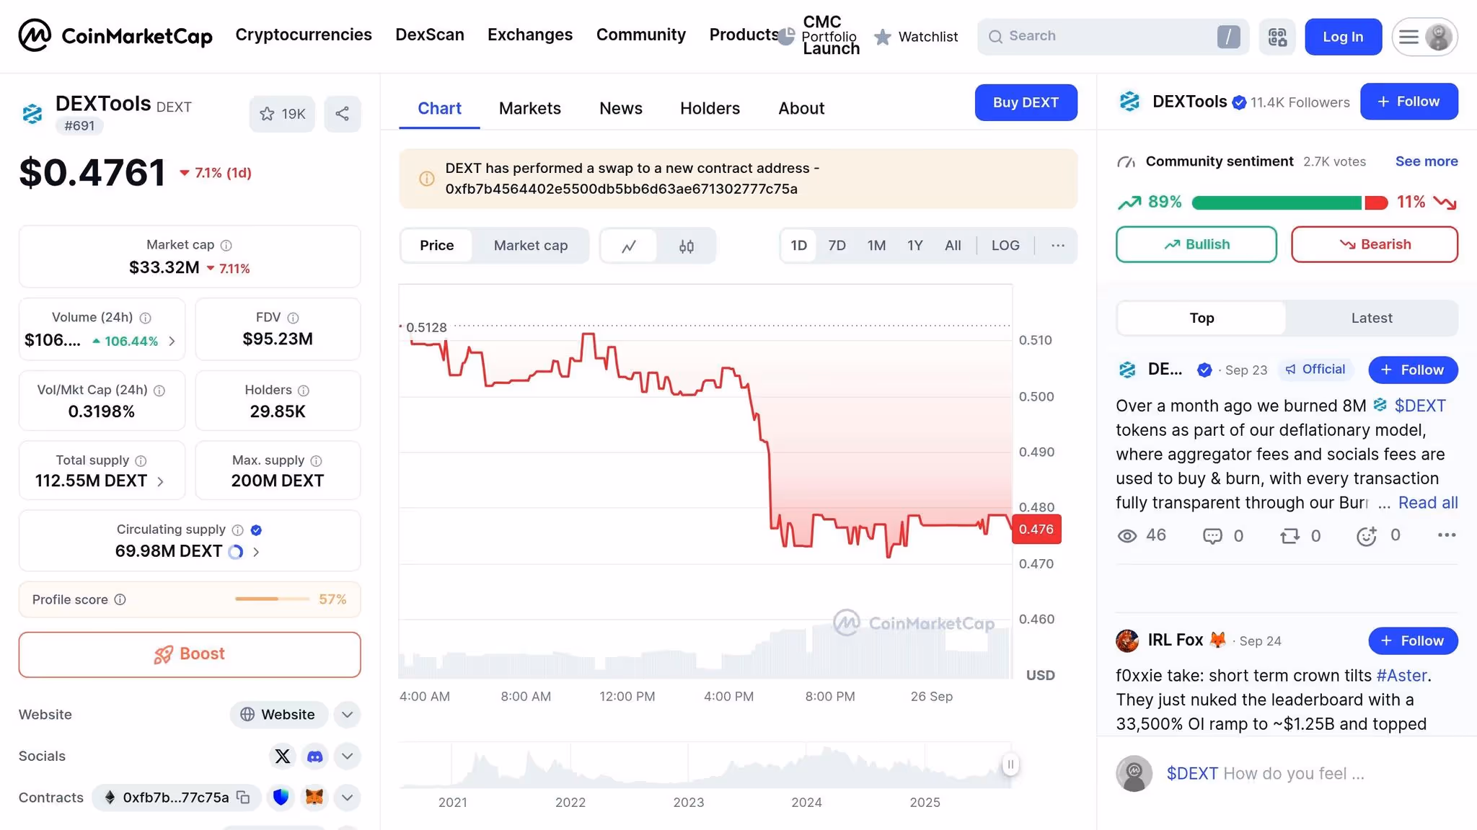This screenshot has width=1477, height=830.
Task: Open the DexScan menu item
Action: coord(429,34)
